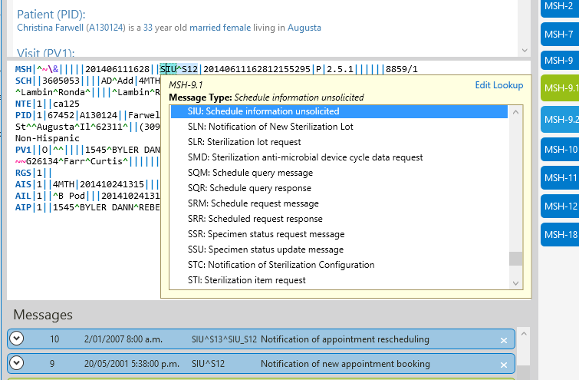Click lookup list scroll down arrow
This screenshot has width=579, height=380.
click(x=516, y=283)
